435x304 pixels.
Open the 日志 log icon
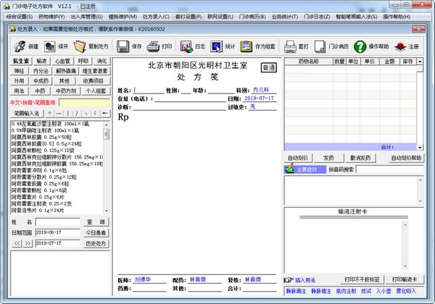[x=185, y=46]
